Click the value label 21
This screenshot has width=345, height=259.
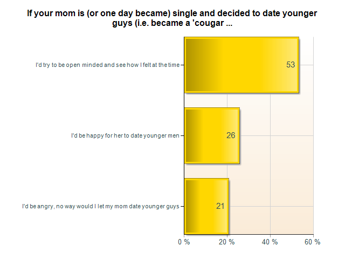pos(220,206)
